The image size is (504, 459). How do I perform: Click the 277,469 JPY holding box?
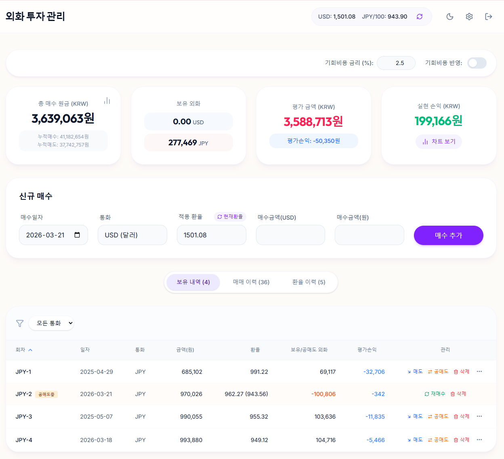point(189,143)
